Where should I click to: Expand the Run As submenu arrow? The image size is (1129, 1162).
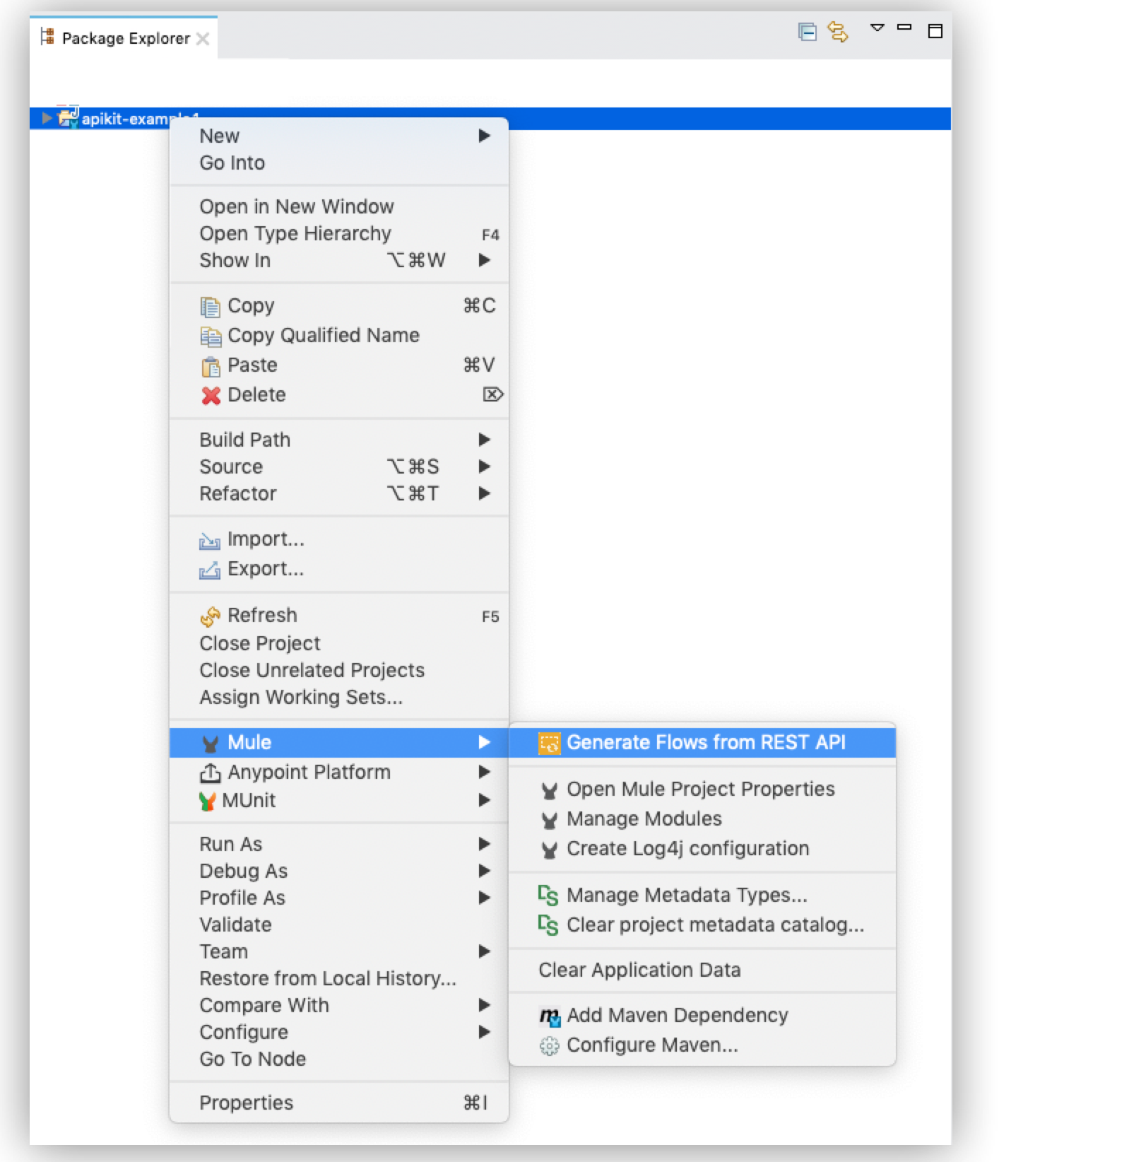pos(484,844)
